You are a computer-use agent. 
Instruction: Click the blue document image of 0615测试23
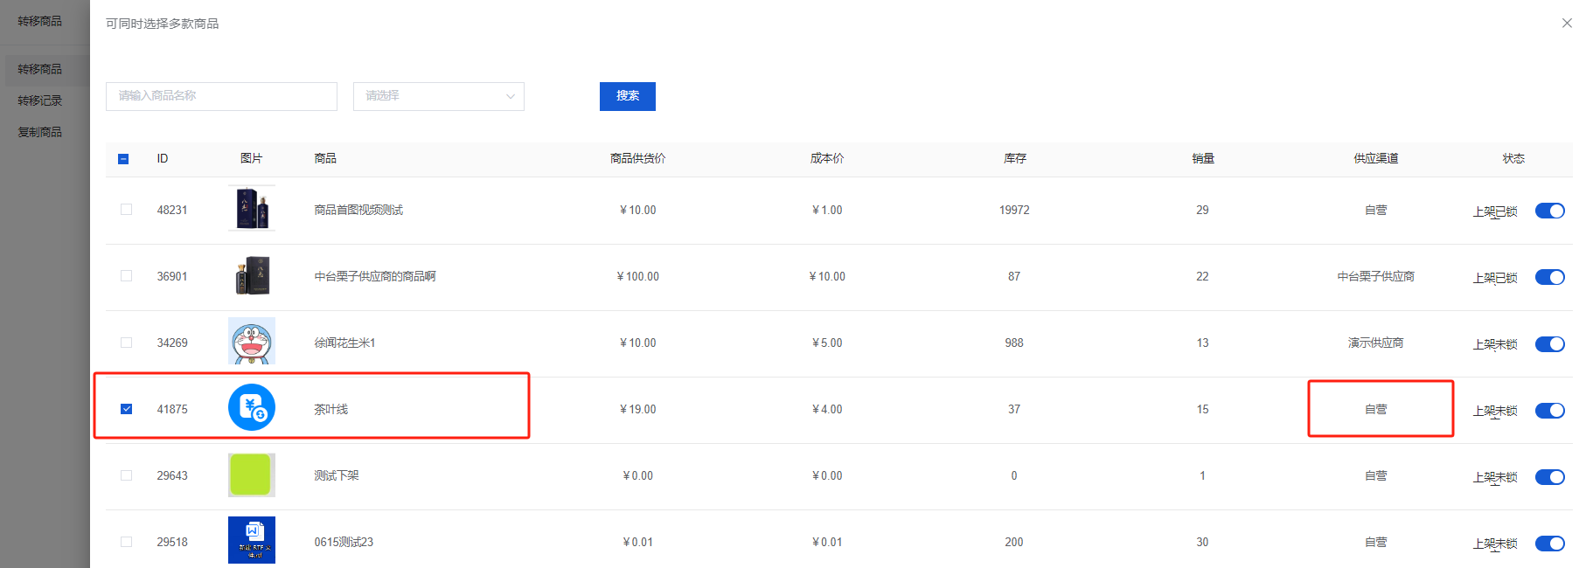(x=251, y=540)
